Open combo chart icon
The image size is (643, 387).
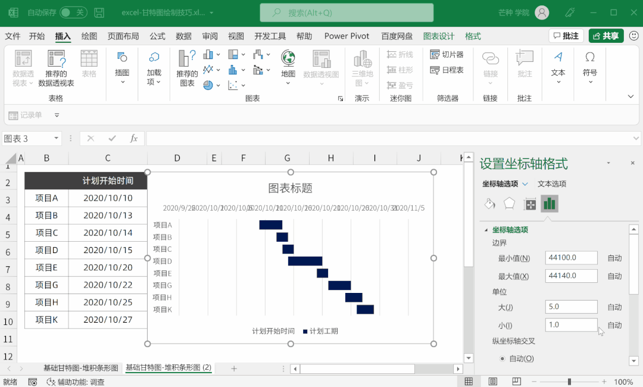(258, 70)
